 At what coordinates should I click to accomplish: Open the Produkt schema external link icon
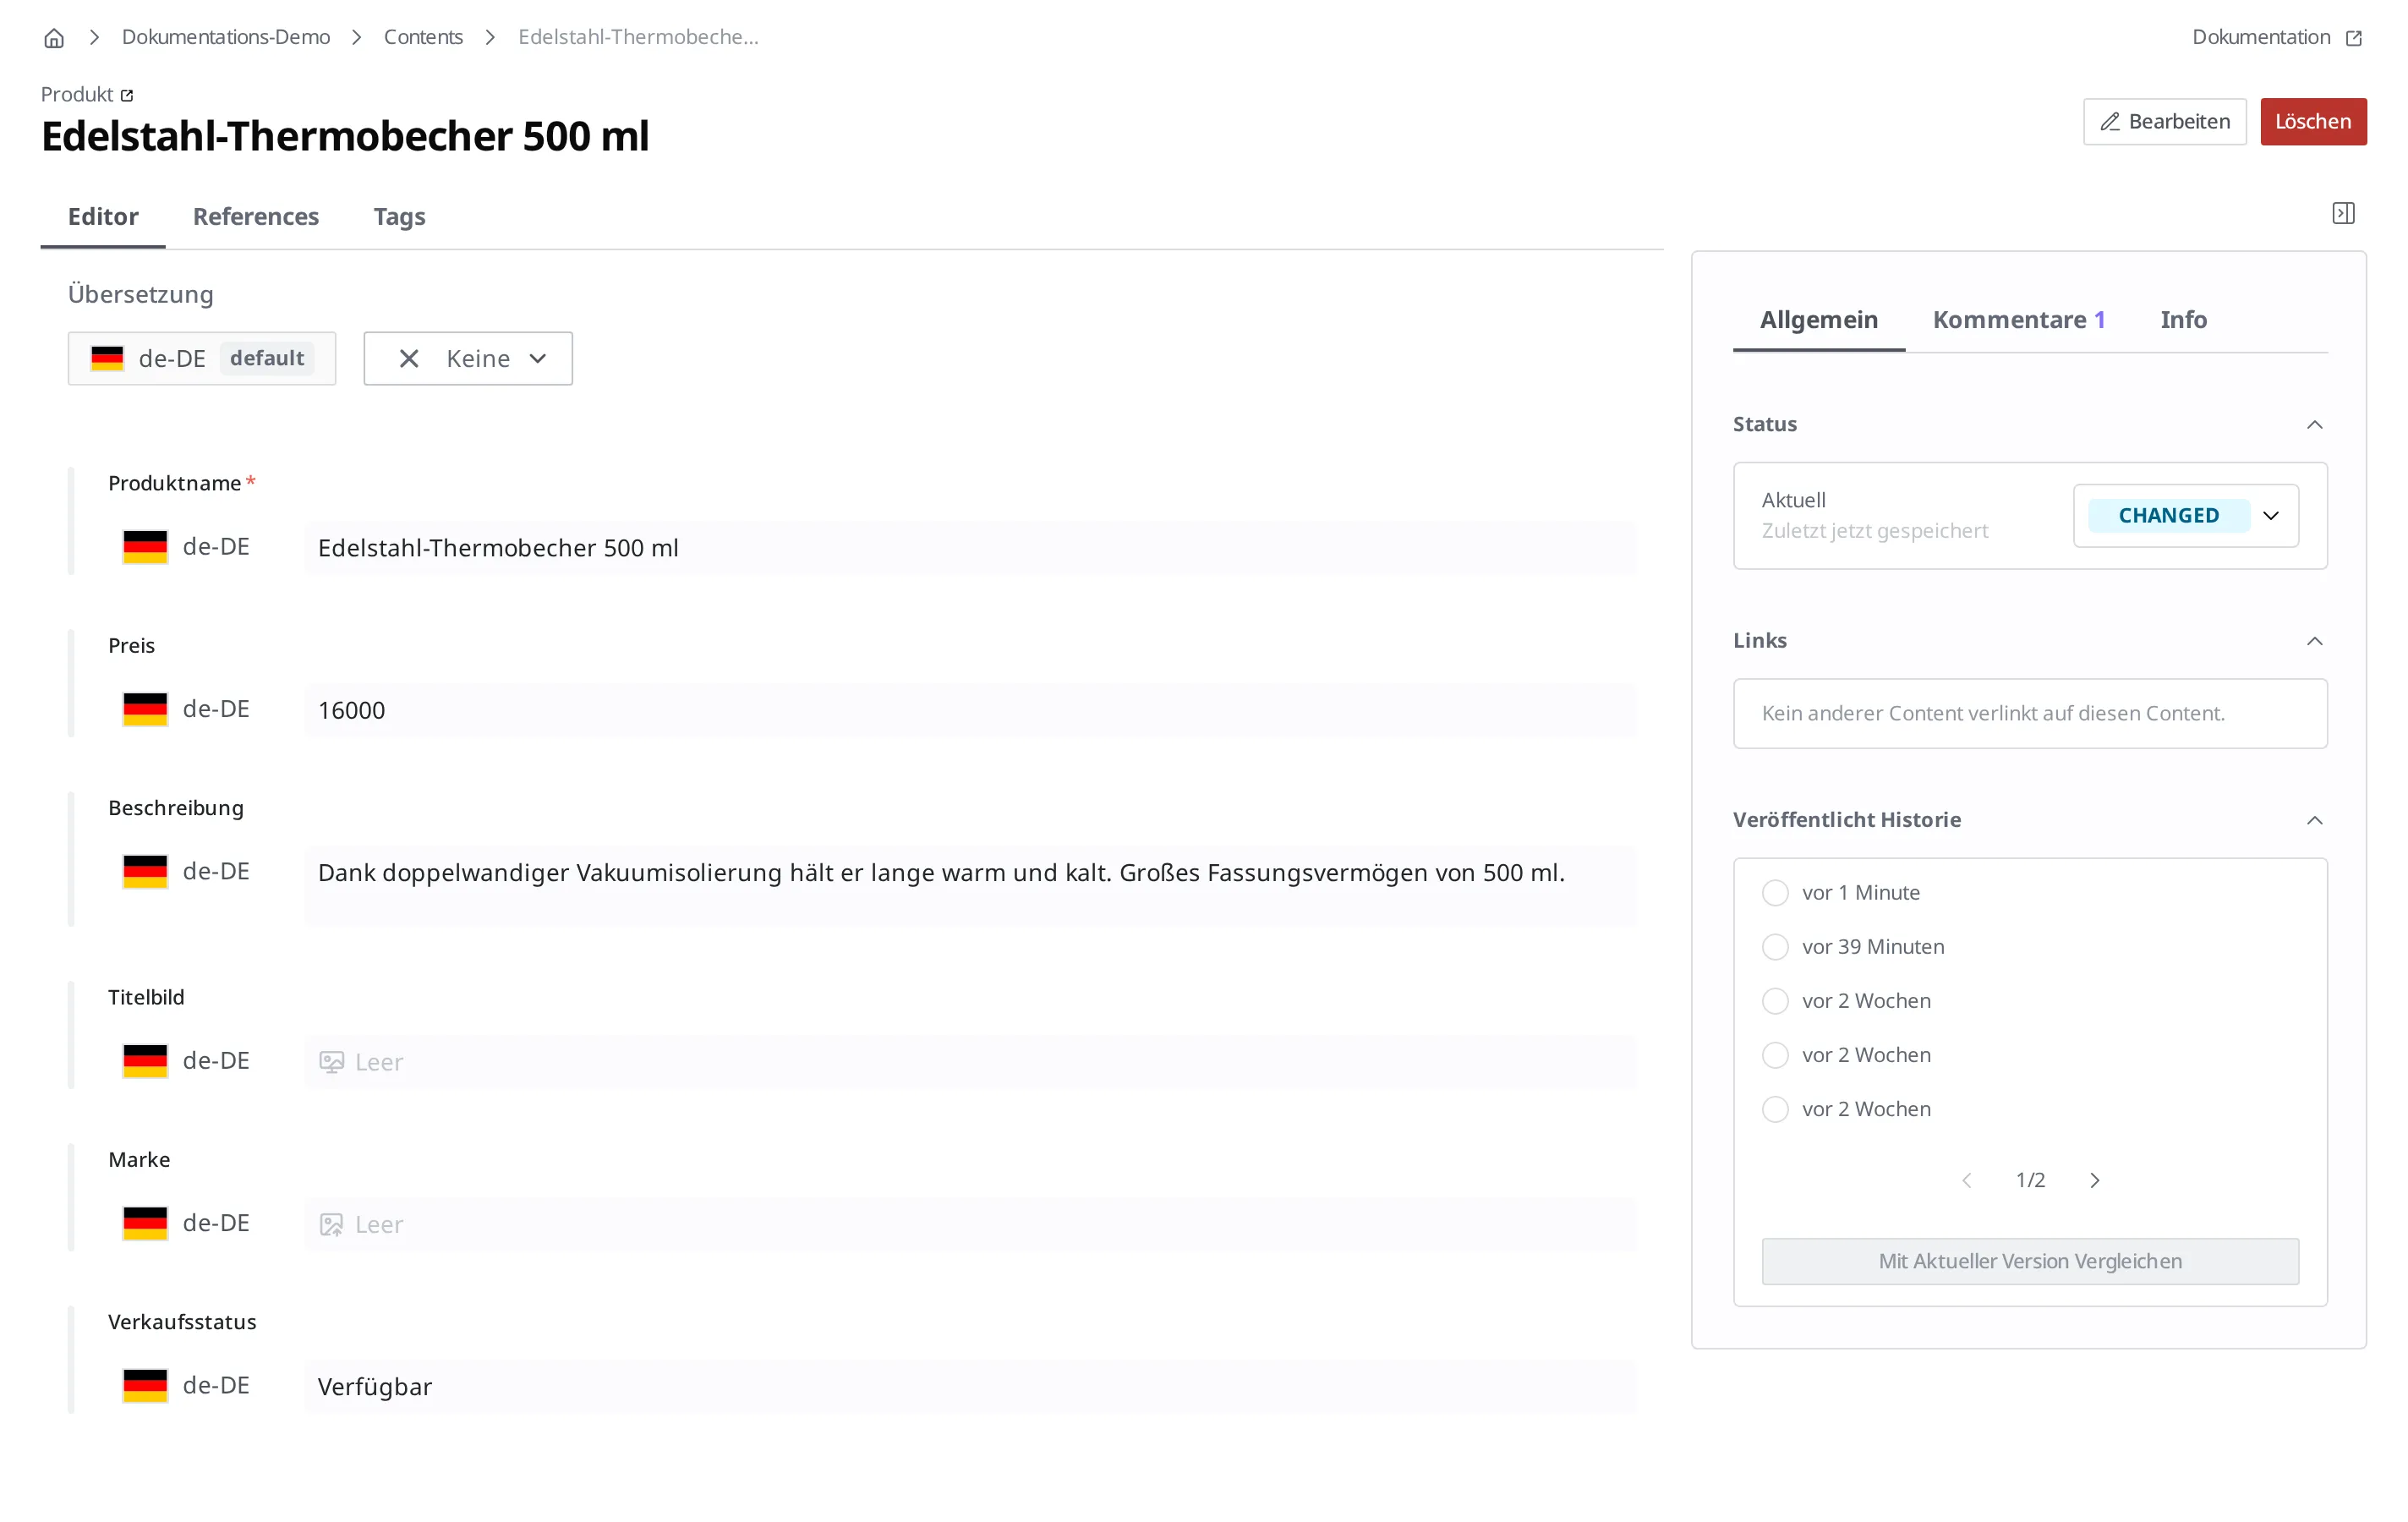click(127, 95)
